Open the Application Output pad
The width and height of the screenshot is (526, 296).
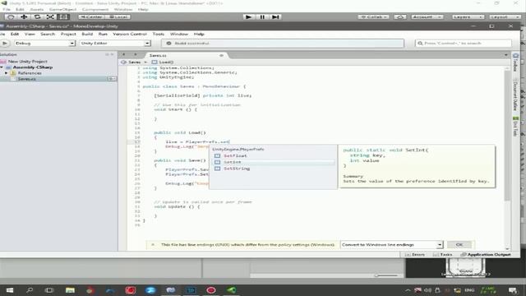486,255
